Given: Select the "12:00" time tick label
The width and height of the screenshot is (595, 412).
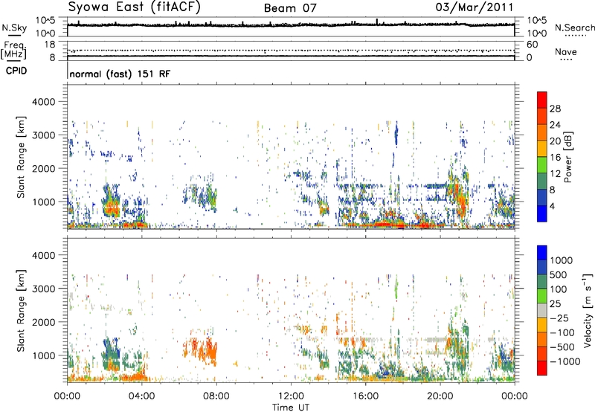Looking at the screenshot, I should [x=291, y=396].
